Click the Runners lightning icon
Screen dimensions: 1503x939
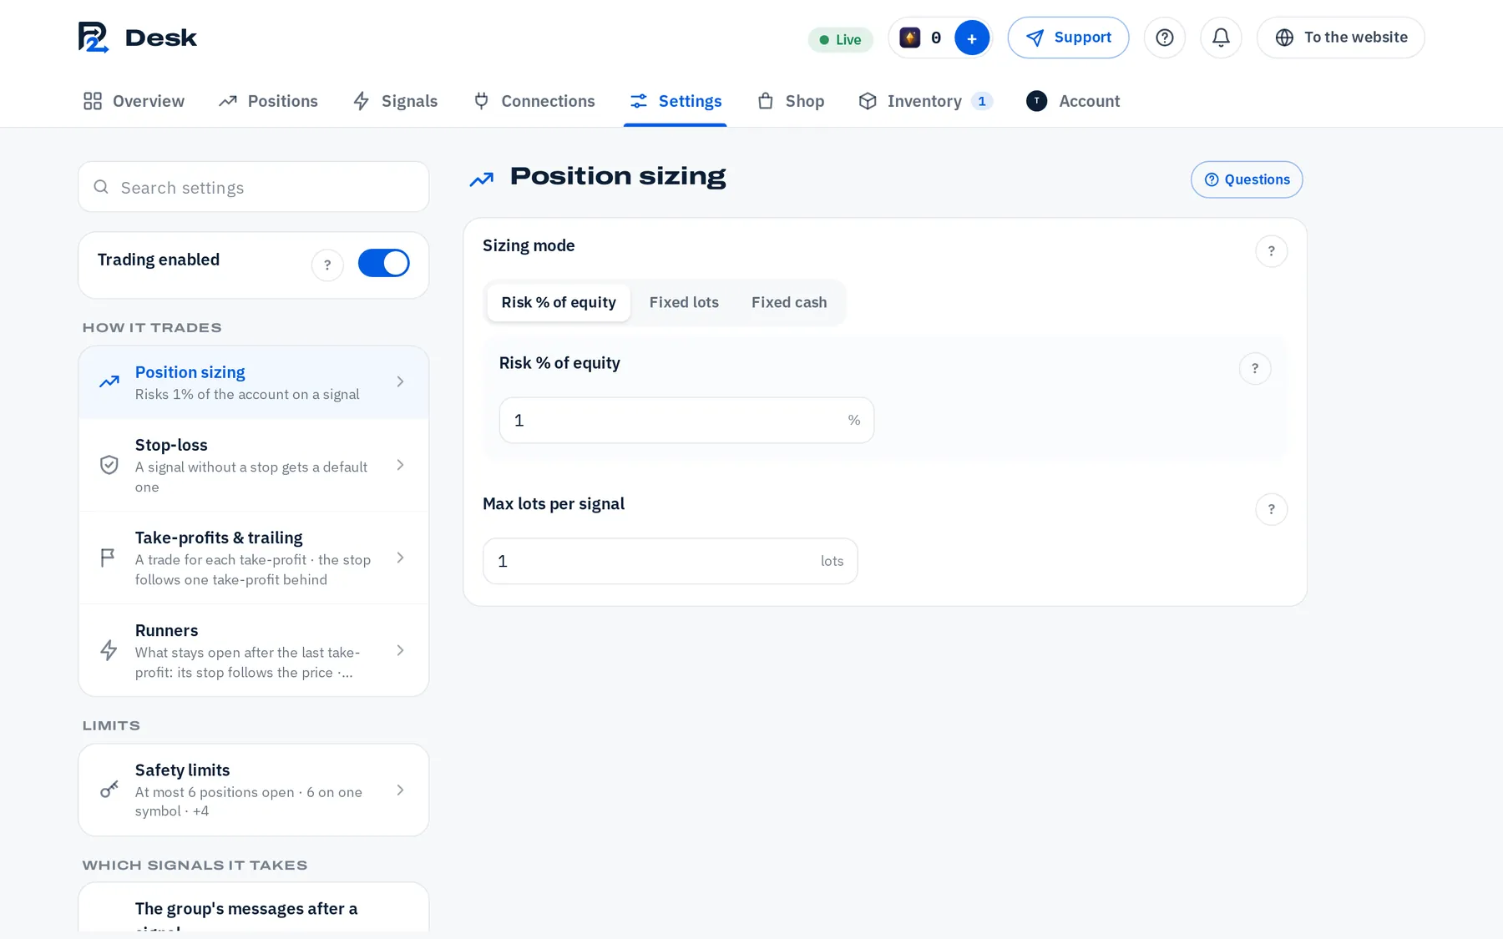tap(109, 650)
